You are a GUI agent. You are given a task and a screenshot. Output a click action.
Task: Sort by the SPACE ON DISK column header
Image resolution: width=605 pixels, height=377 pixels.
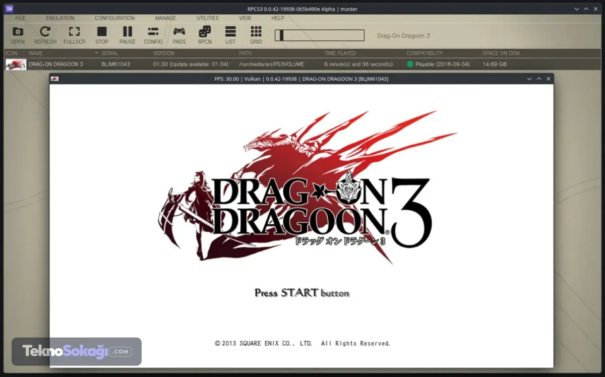coord(501,53)
